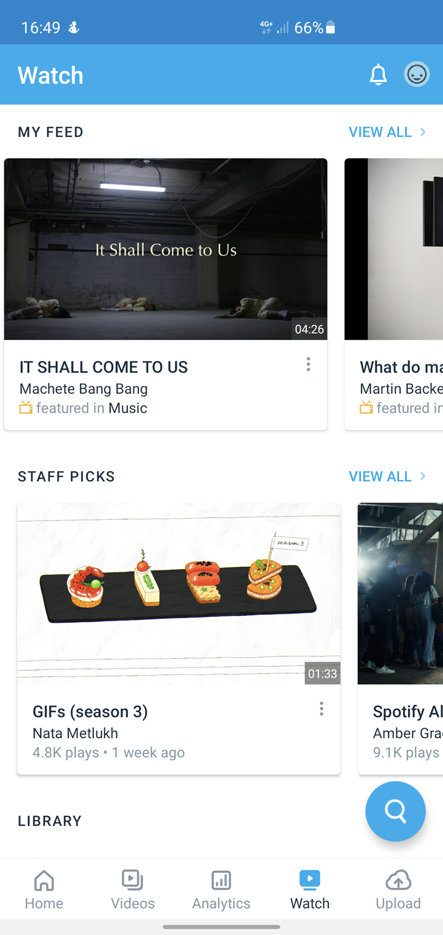Screen dimensions: 443x935
Task: Open options menu for IT SHALL COME TO US
Action: (x=308, y=365)
